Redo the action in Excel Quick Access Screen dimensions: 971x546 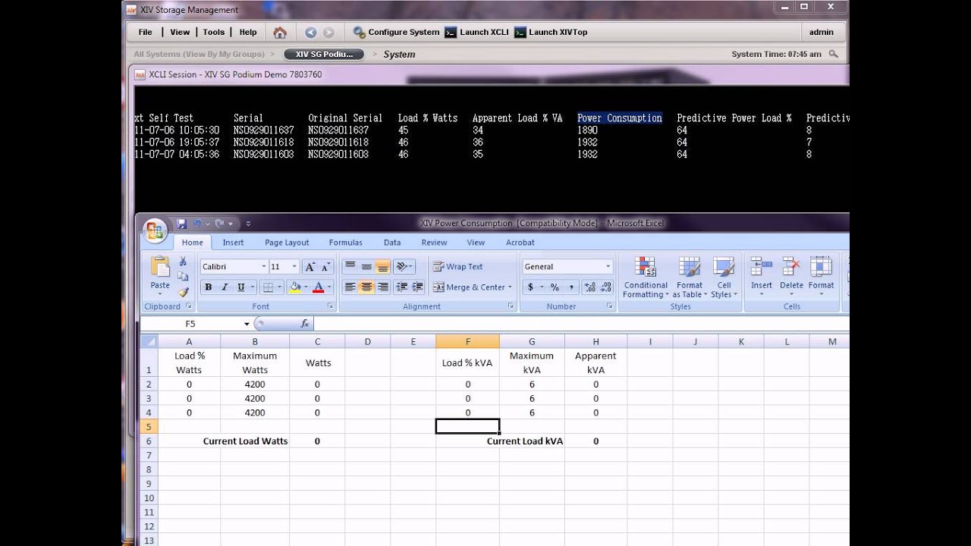point(219,224)
